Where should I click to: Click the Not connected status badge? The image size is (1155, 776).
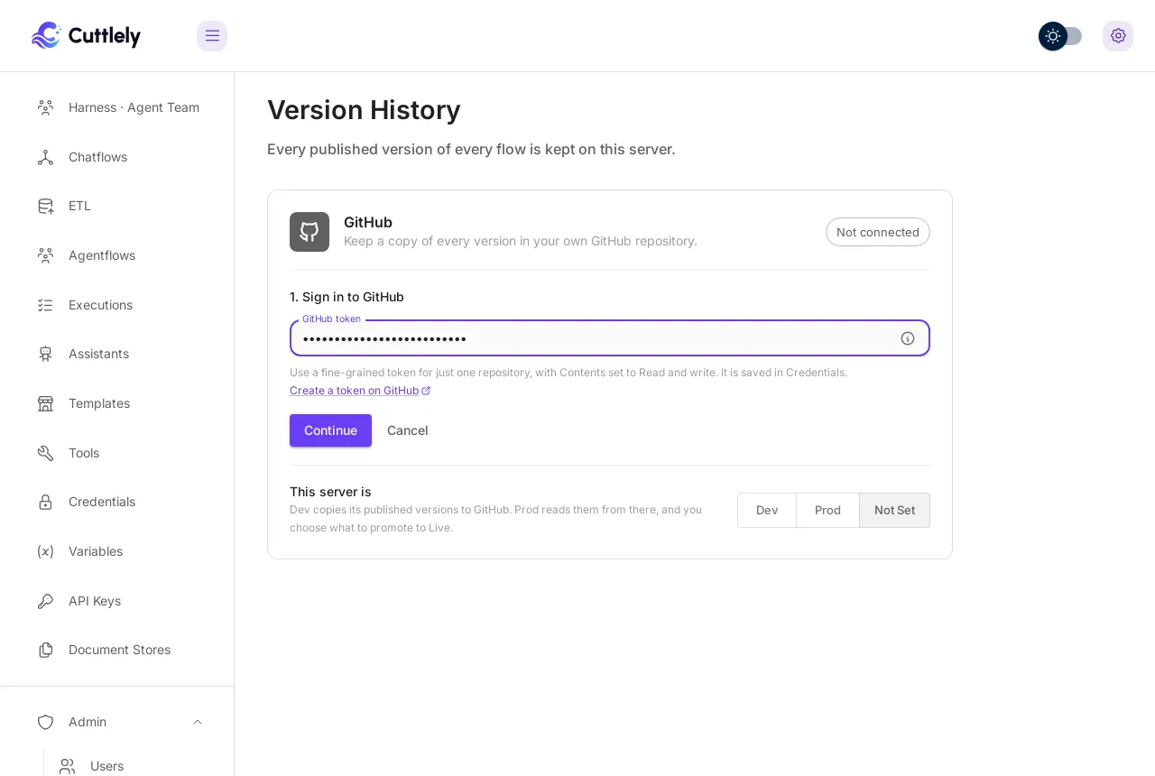878,232
